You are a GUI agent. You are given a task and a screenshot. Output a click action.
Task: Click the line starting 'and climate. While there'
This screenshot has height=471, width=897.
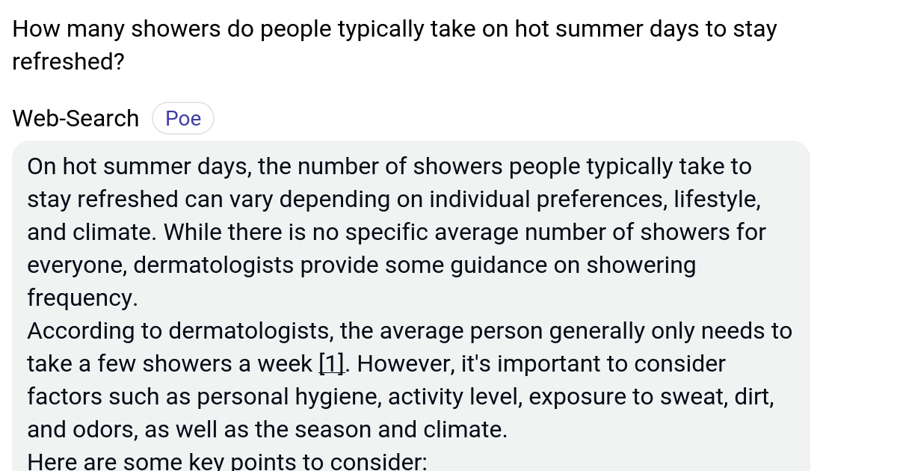point(397,232)
